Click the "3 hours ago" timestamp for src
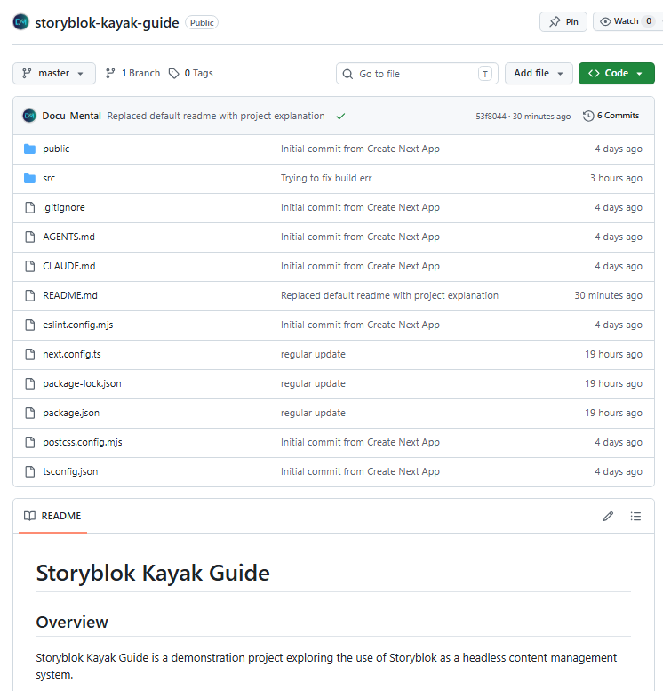 coord(616,179)
